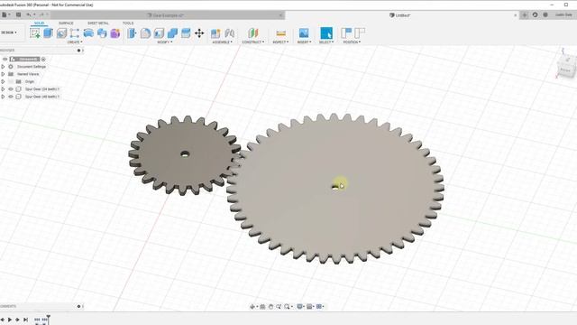Expand Spur Gear (48 teeth) component
This screenshot has height=325, width=577.
pos(3,97)
